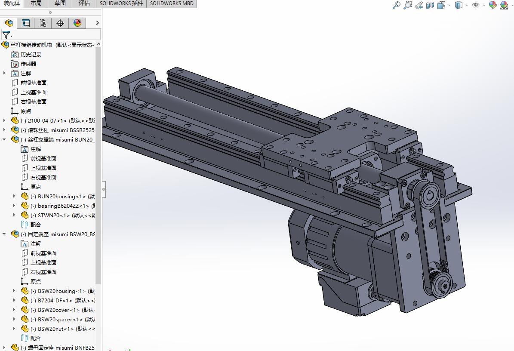The height and width of the screenshot is (351, 514).
Task: Click the arrow to show more manager tabs
Action: 97,23
